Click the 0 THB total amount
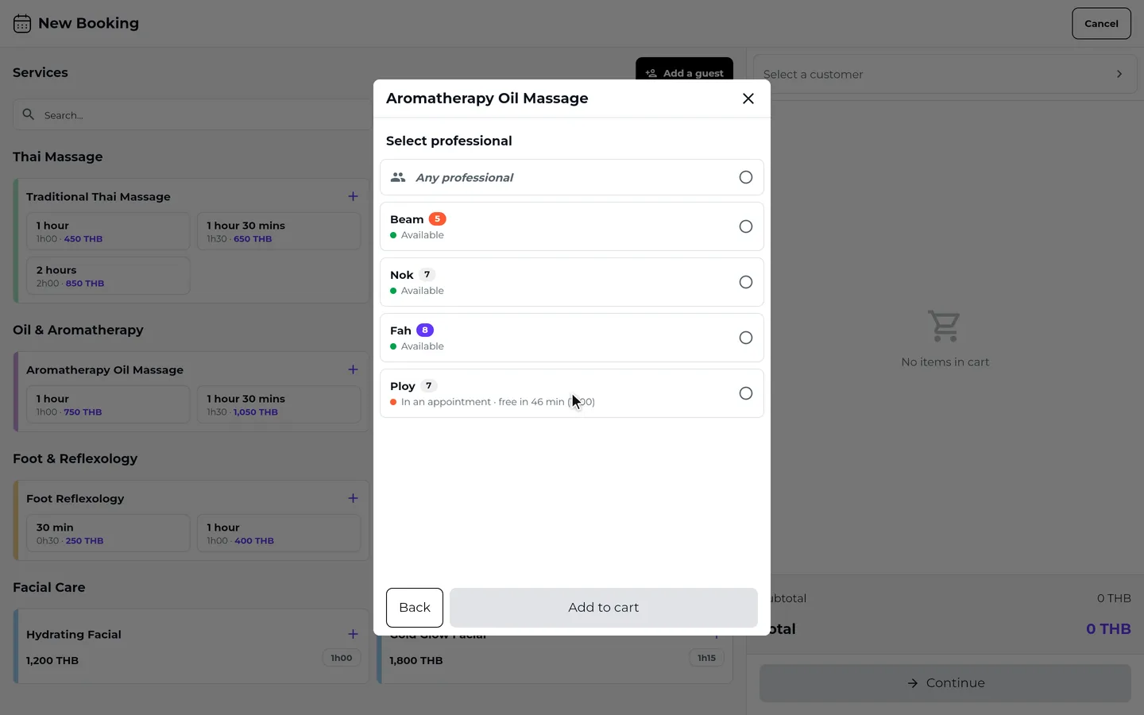 coord(1108,629)
